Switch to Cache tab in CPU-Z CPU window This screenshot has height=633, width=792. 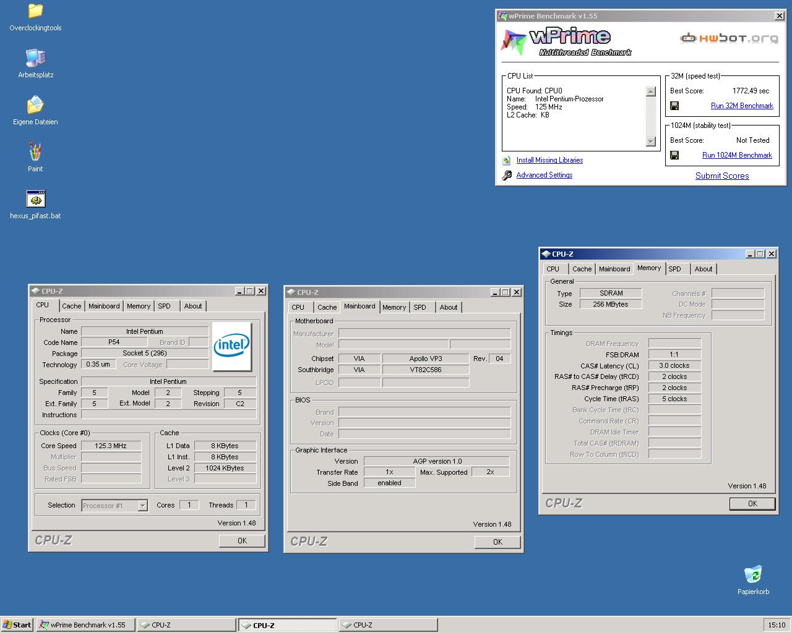pos(71,306)
